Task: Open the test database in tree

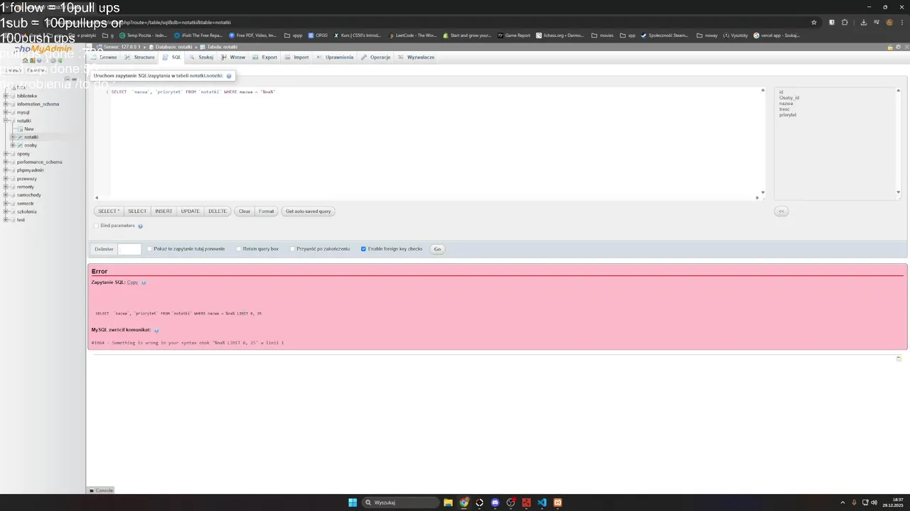Action: [21, 220]
